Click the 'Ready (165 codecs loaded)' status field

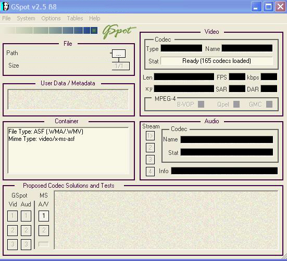pyautogui.click(x=217, y=61)
